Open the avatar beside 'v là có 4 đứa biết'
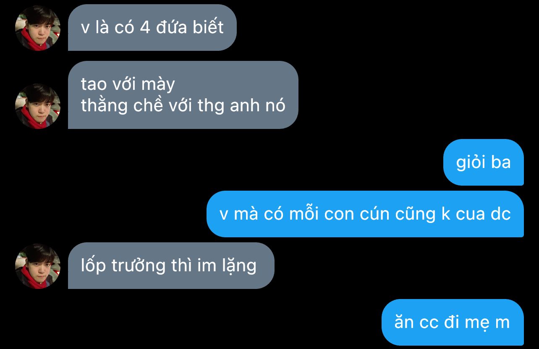539x349 pixels. pyautogui.click(x=38, y=28)
